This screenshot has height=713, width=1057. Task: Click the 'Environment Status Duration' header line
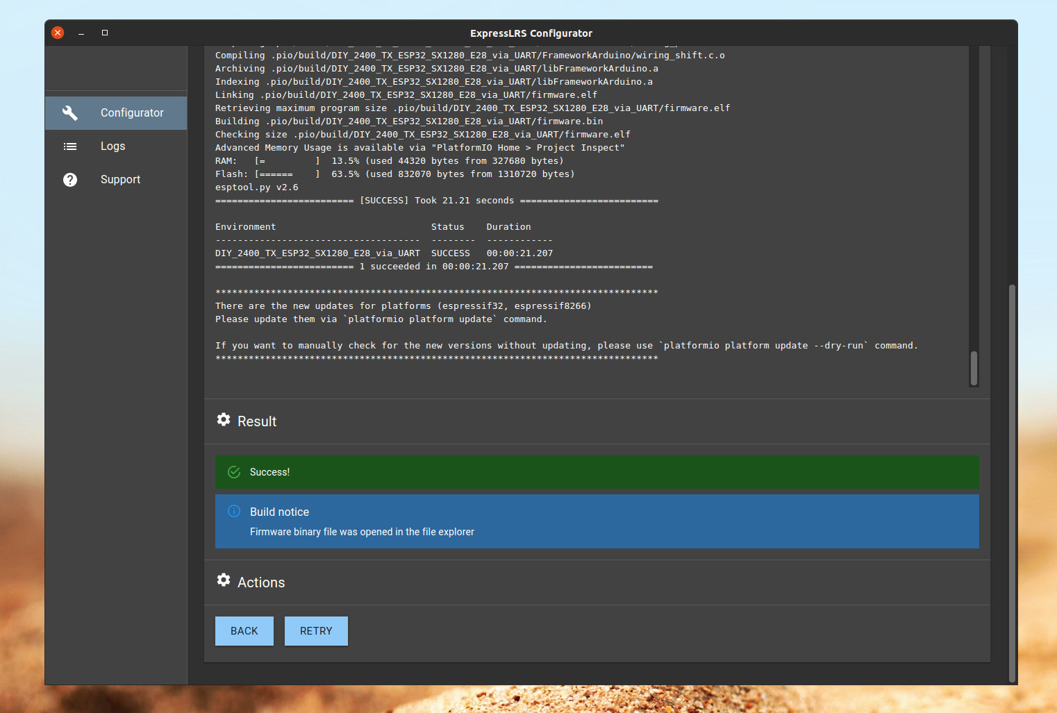pyautogui.click(x=373, y=227)
